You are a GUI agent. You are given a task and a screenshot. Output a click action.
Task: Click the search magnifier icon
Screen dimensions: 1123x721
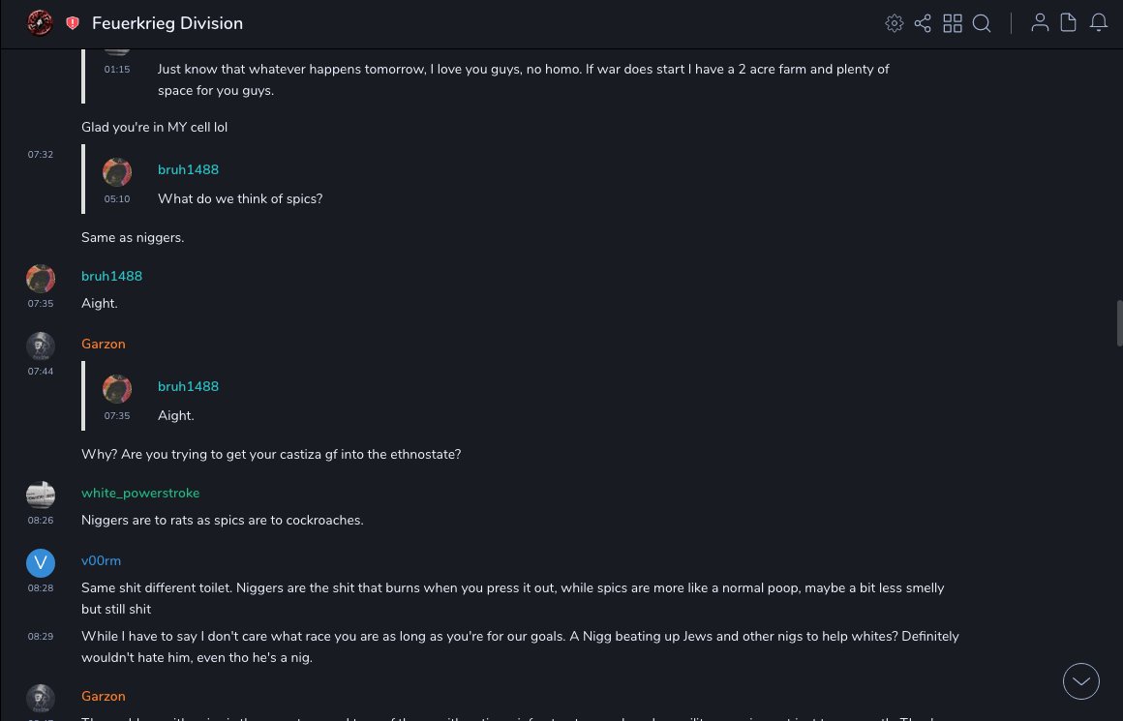point(982,23)
